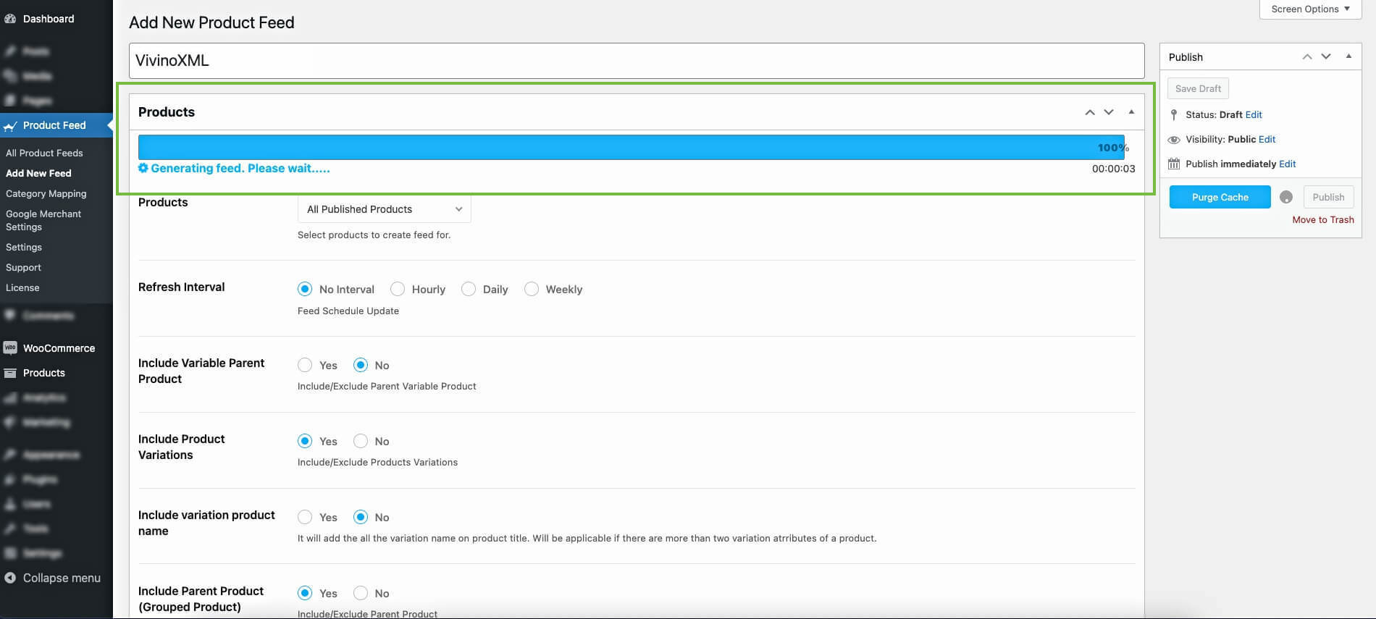The image size is (1376, 619).
Task: Edit the Draft status
Action: (x=1254, y=115)
